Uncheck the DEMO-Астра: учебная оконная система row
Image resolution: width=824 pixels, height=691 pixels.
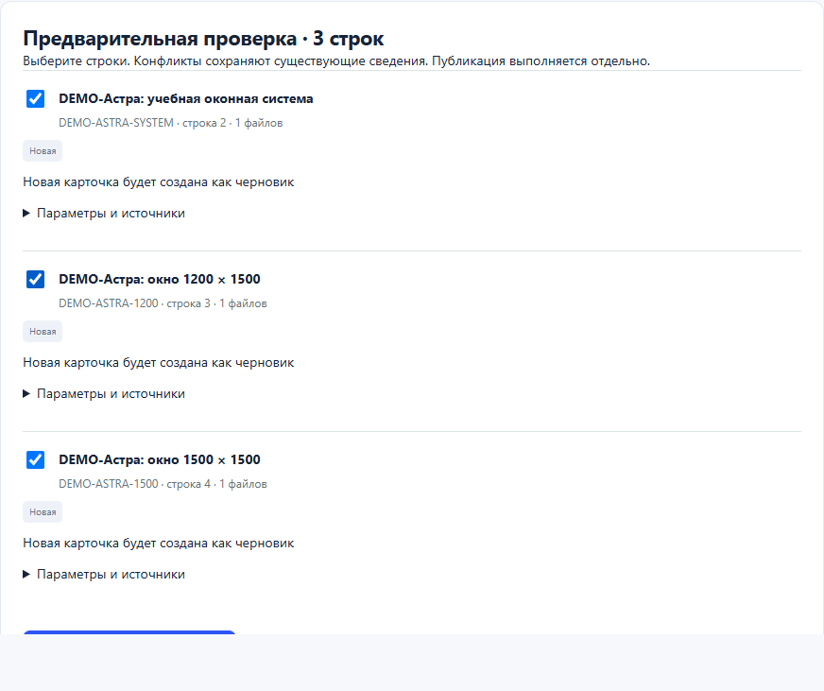click(x=35, y=99)
